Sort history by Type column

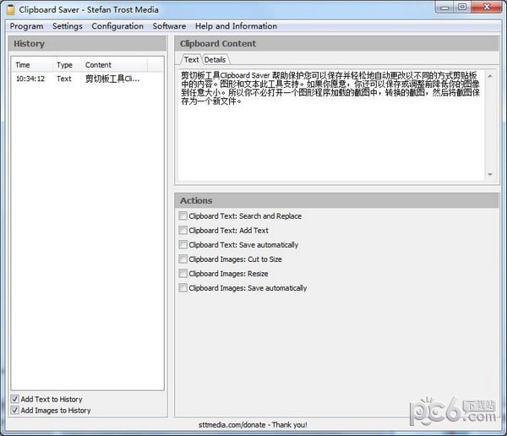pos(67,65)
